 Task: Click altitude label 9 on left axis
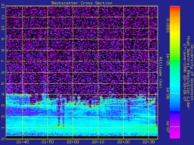[3, 39]
